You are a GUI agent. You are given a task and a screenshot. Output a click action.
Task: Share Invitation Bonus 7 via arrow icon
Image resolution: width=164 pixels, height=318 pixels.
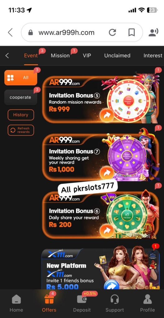pos(107,173)
